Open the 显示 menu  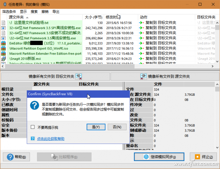point(23,12)
